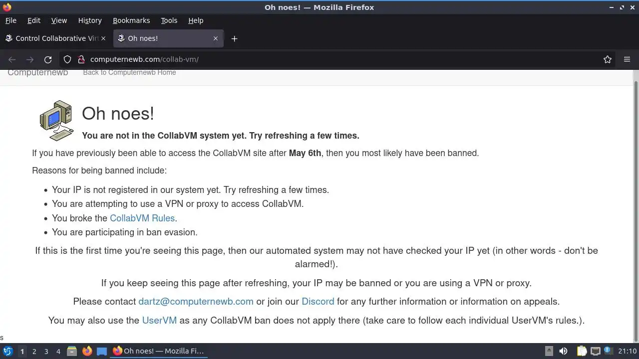Viewport: 639px width, 359px height.
Task: Open a new tab with plus button
Action: point(234,38)
